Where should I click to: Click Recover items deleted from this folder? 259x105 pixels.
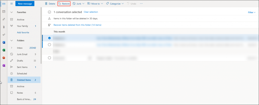tap(77, 25)
